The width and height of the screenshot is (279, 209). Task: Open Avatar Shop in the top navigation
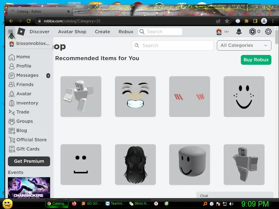click(72, 32)
